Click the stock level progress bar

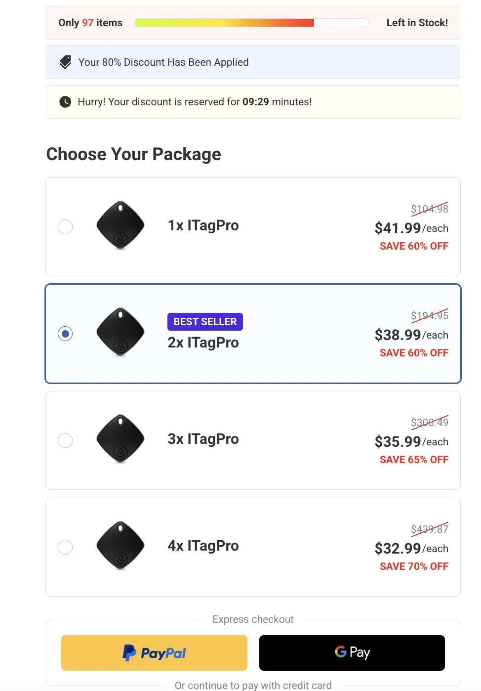click(x=251, y=23)
